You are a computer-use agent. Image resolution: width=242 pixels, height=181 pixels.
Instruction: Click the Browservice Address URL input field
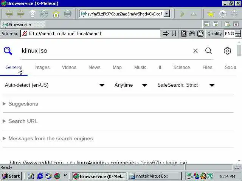tap(90, 34)
